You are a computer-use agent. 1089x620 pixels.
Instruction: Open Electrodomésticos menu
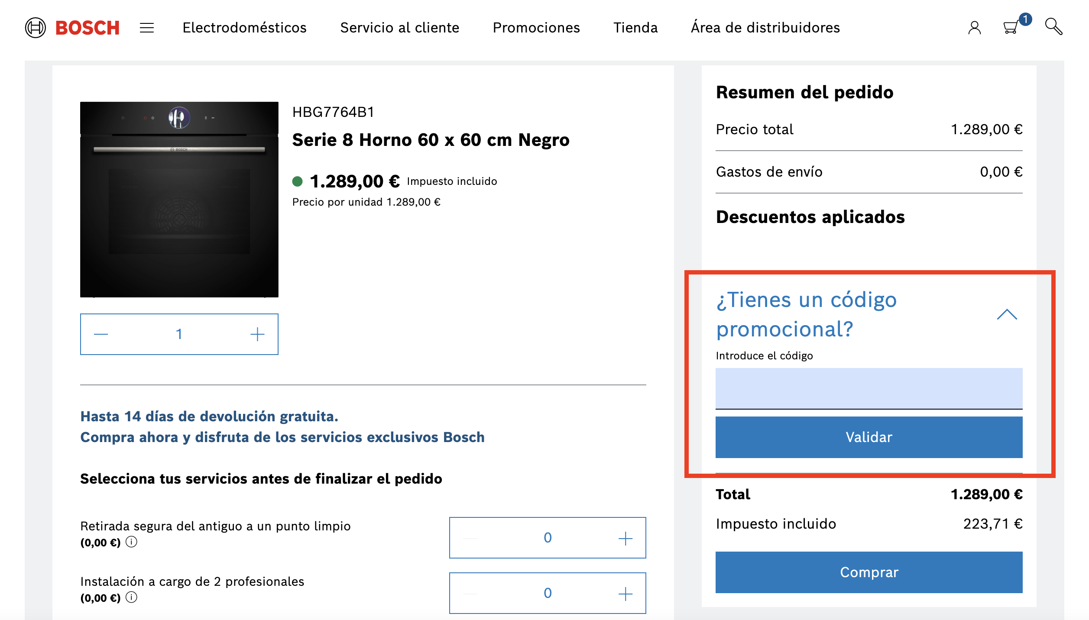(x=244, y=28)
